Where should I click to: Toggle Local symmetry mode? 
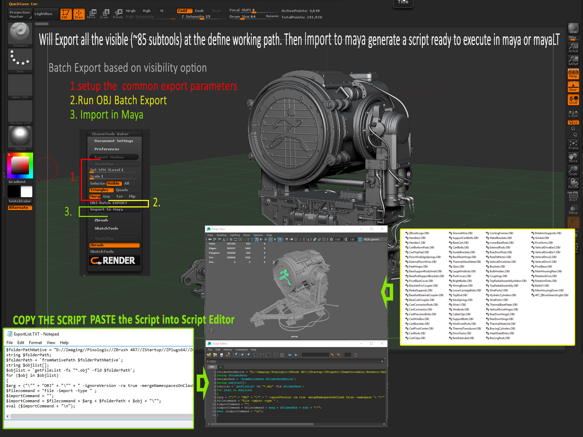click(x=573, y=100)
